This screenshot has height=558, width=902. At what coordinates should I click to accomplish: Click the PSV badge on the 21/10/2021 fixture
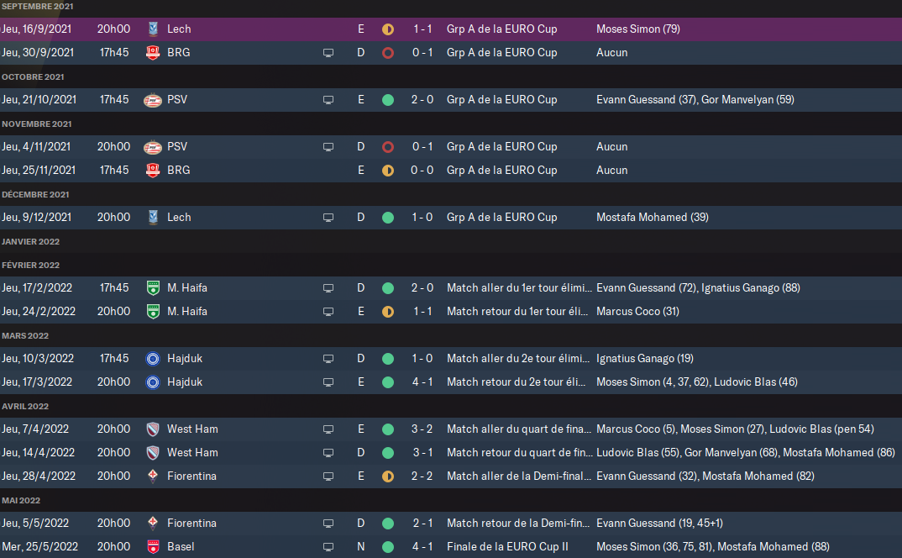(x=152, y=99)
